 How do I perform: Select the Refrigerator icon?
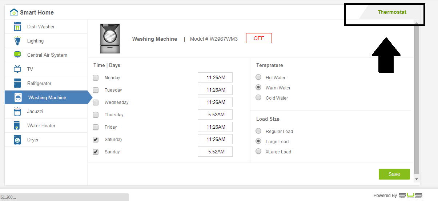[17, 83]
